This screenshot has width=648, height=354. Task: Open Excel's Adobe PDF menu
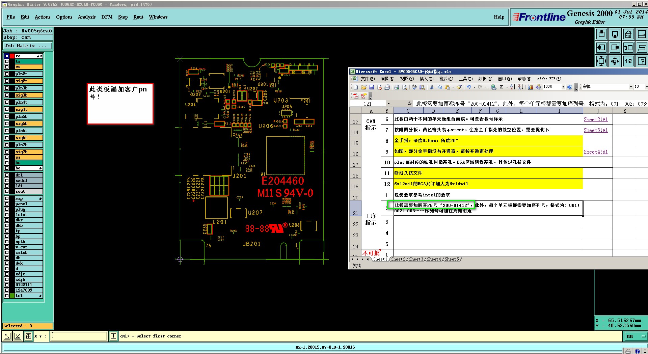[x=549, y=79]
